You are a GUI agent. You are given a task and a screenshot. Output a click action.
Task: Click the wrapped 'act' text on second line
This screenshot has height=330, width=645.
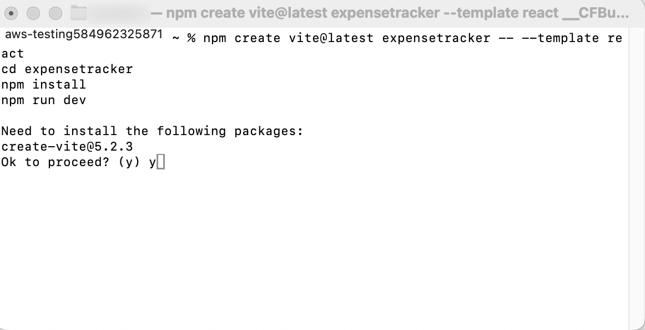click(x=13, y=54)
